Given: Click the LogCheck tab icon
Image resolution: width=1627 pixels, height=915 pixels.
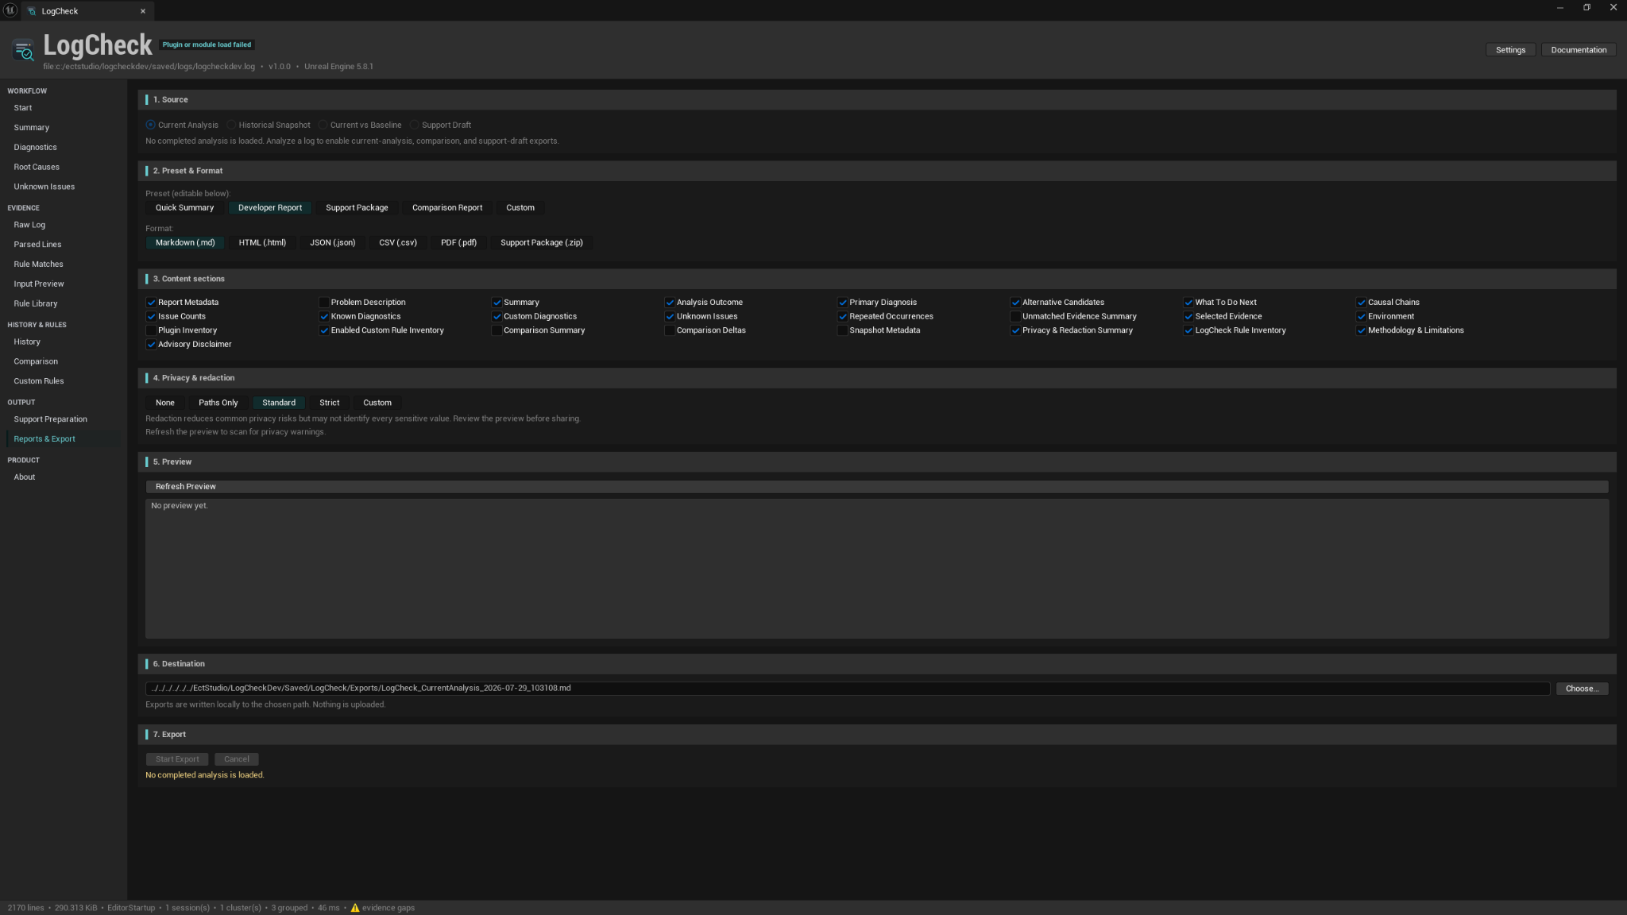Looking at the screenshot, I should [x=32, y=11].
